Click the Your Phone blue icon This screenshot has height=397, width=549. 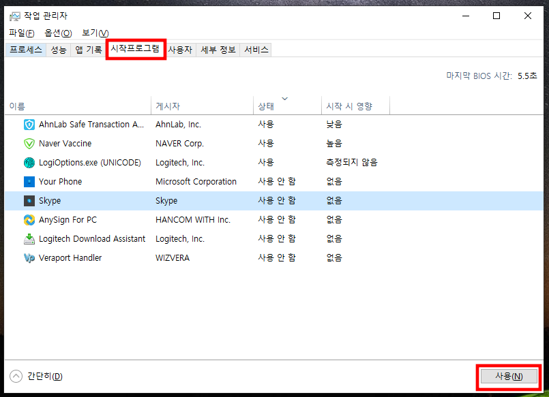pyautogui.click(x=29, y=182)
